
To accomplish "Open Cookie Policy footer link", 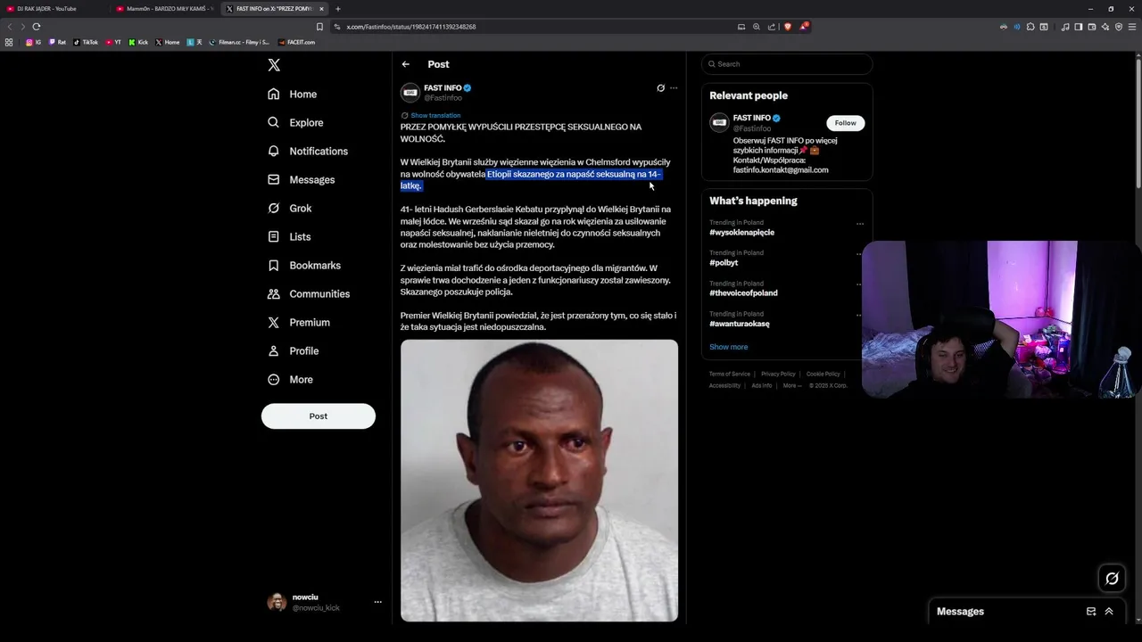I will tap(823, 374).
